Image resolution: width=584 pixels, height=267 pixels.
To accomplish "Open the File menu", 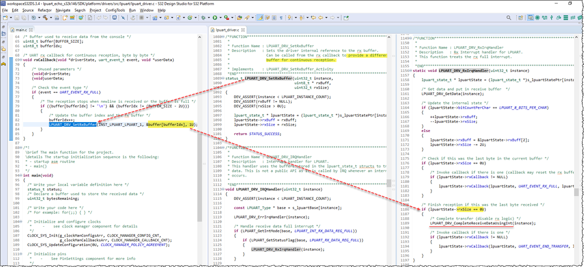I will point(5,10).
